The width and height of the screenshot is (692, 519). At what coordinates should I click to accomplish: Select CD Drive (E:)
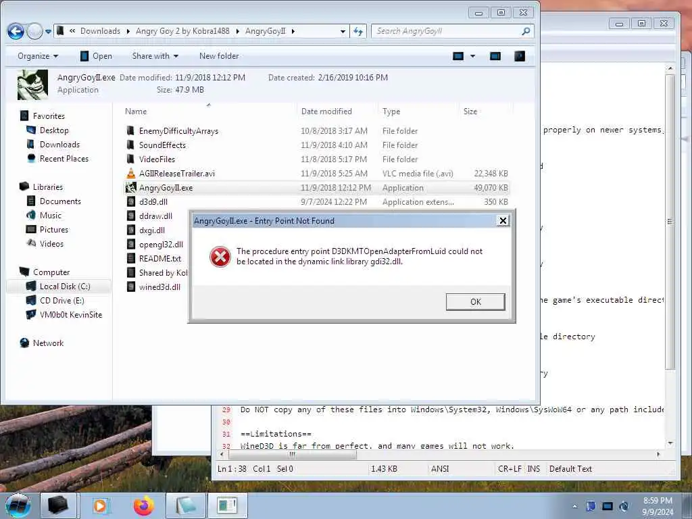tap(61, 301)
